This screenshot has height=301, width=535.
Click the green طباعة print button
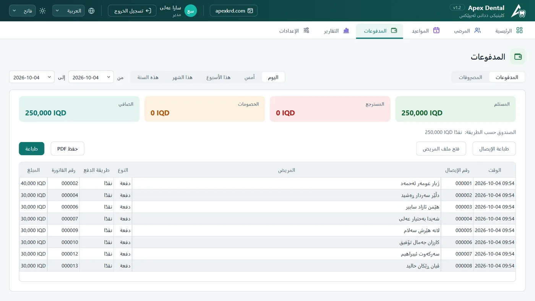click(32, 149)
